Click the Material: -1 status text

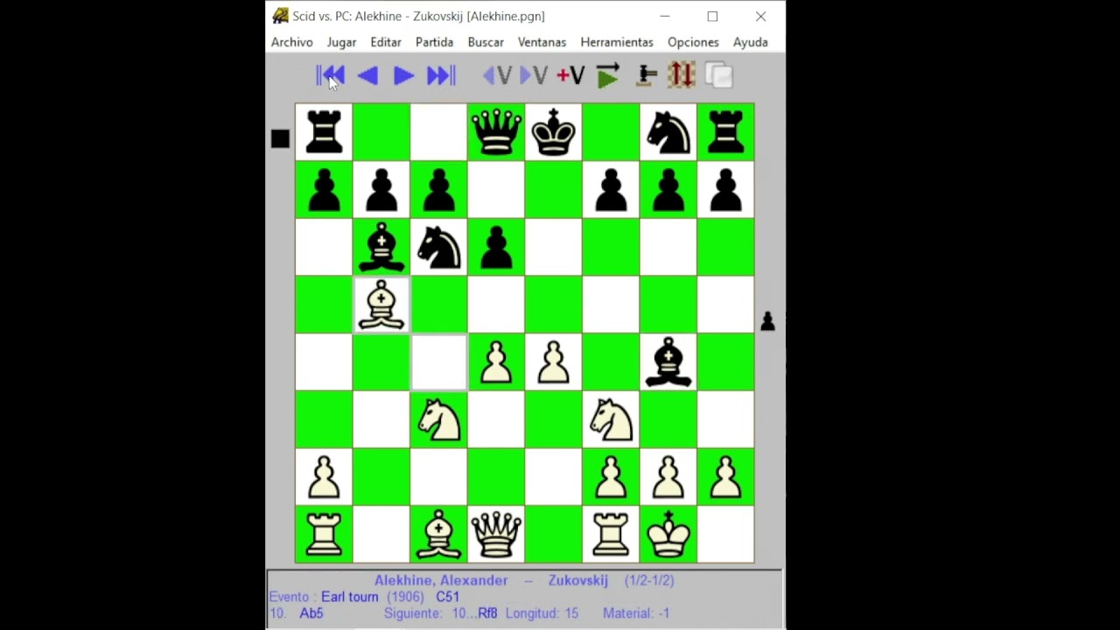click(636, 613)
